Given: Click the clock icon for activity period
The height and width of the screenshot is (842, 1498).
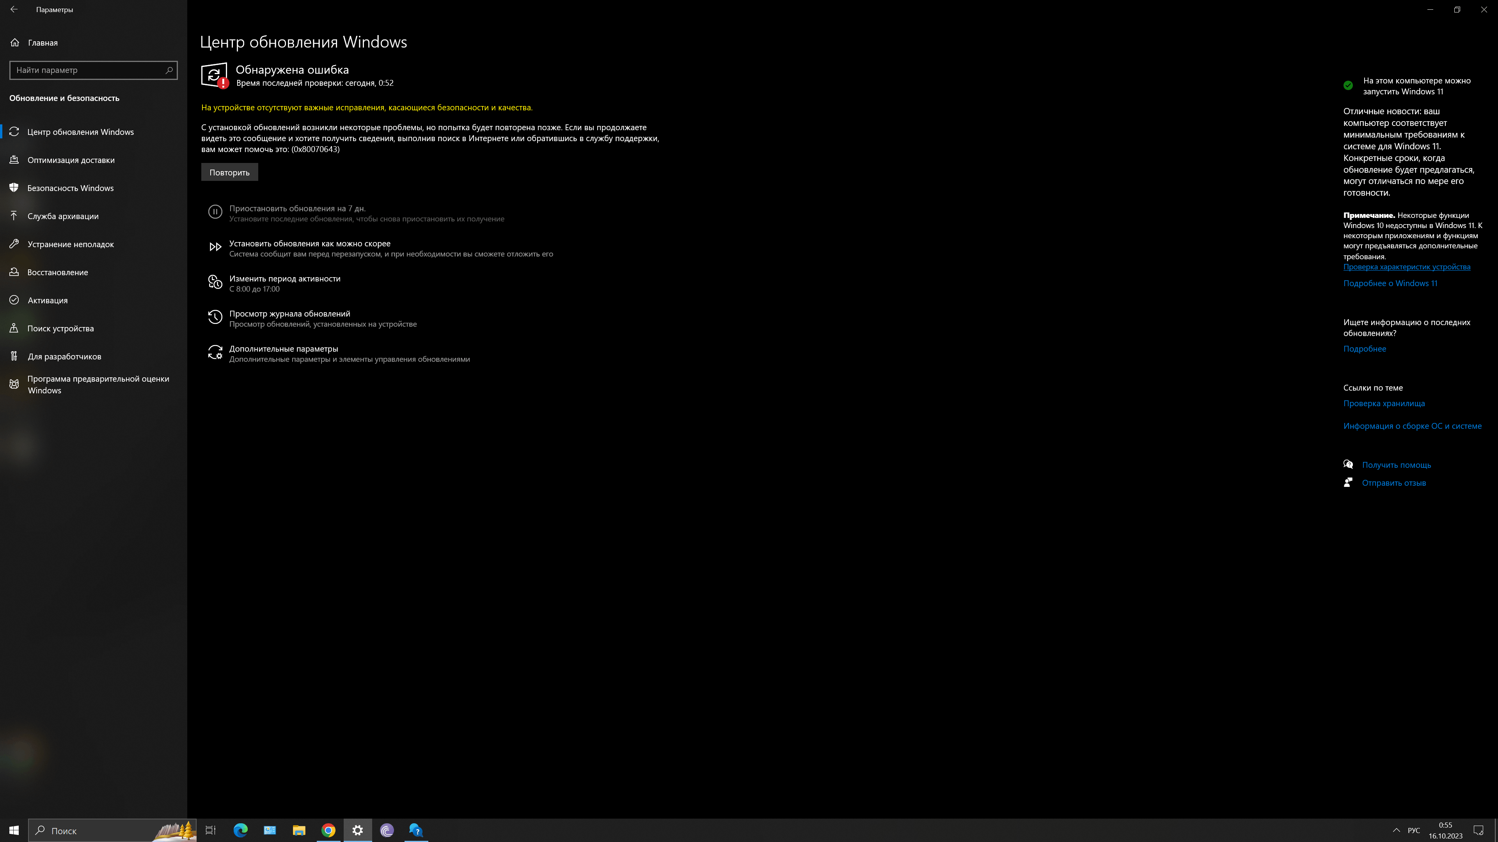Looking at the screenshot, I should click(x=215, y=282).
